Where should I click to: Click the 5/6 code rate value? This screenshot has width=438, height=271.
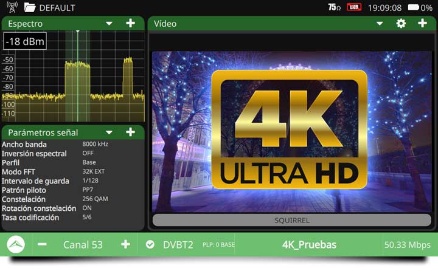click(x=87, y=217)
